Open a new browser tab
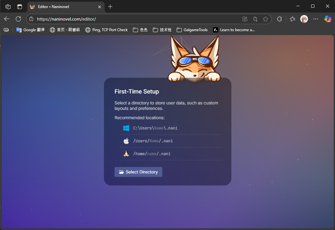Screen dimensions: 335x230 coord(110,6)
